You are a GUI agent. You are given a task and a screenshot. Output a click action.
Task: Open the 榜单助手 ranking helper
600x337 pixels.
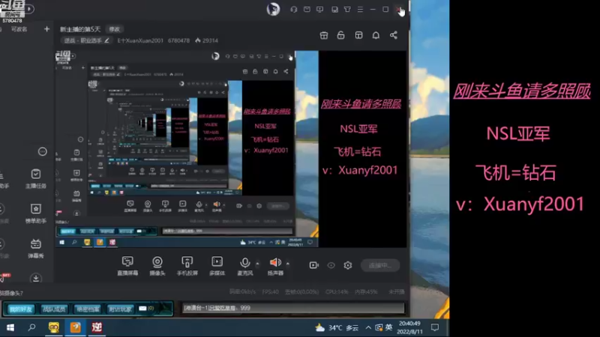[35, 213]
